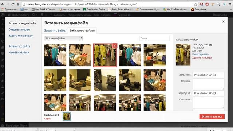This screenshot has width=233, height=131.
Task: Open the Приложения apps bookmark
Action: pyautogui.click(x=9, y=9)
